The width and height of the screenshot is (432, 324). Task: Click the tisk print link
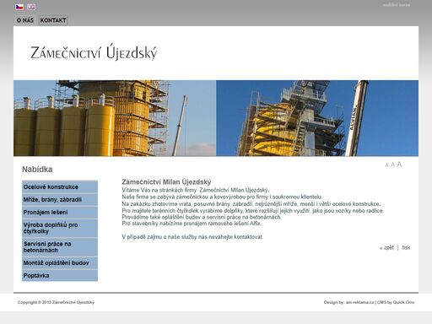pos(406,247)
